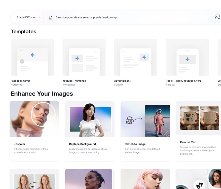221x189 pixels.
Task: Click the pre-defined prompt sparkle icon
Action: tap(50, 17)
